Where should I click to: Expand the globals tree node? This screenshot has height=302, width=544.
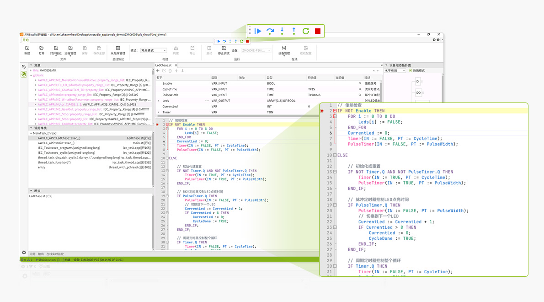pos(31,75)
